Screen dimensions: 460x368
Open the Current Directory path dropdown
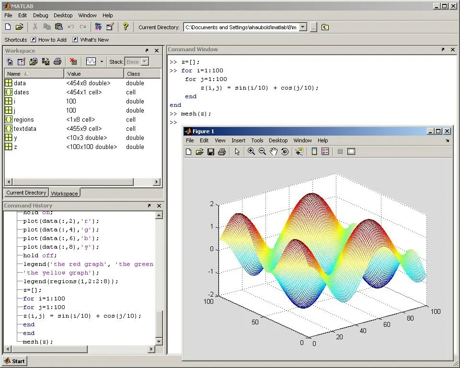coord(303,27)
